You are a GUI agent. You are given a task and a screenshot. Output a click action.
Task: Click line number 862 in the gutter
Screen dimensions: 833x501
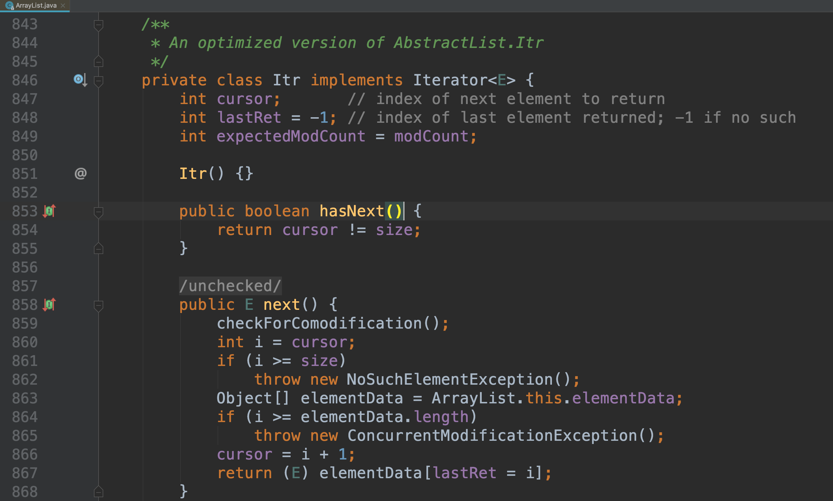coord(24,379)
